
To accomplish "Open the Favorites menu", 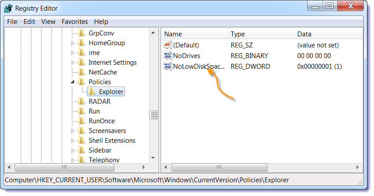I will pyautogui.click(x=75, y=22).
